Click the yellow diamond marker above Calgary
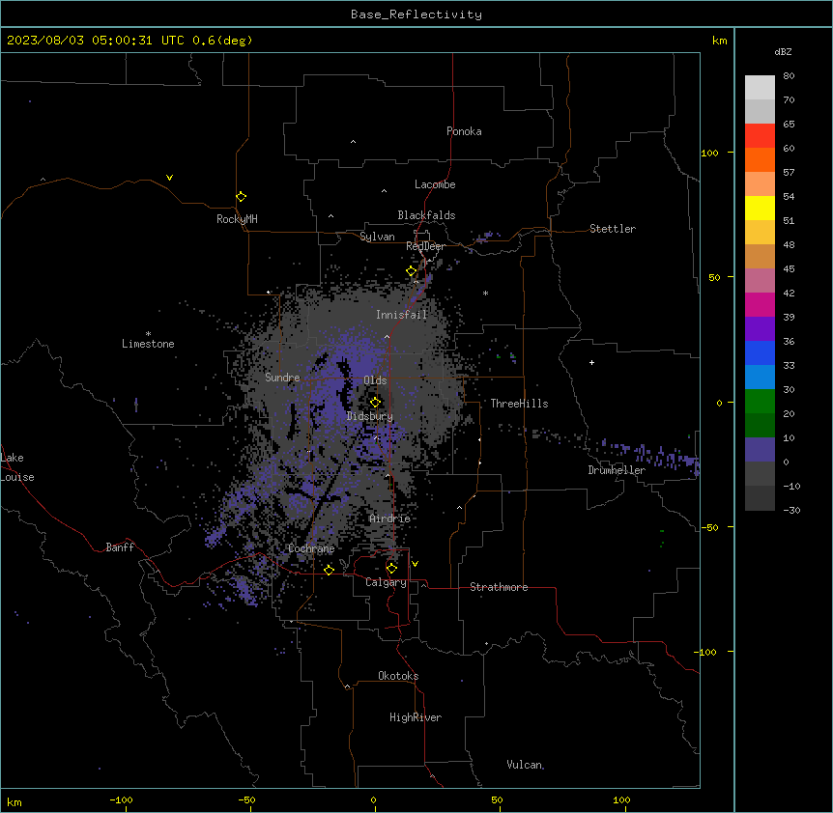Screen dimensions: 833x813 [391, 569]
